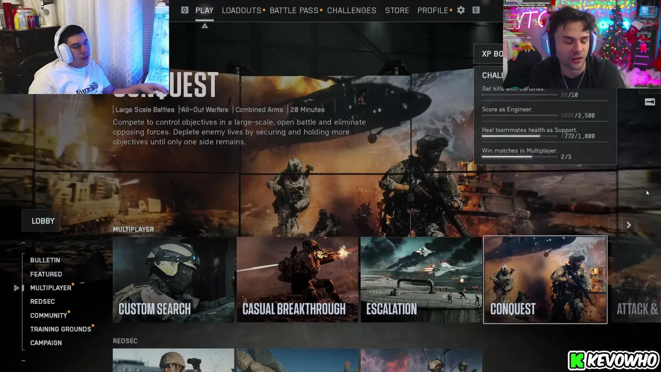Click the small triangle indicator under PLAY
The height and width of the screenshot is (372, 661).
click(204, 25)
